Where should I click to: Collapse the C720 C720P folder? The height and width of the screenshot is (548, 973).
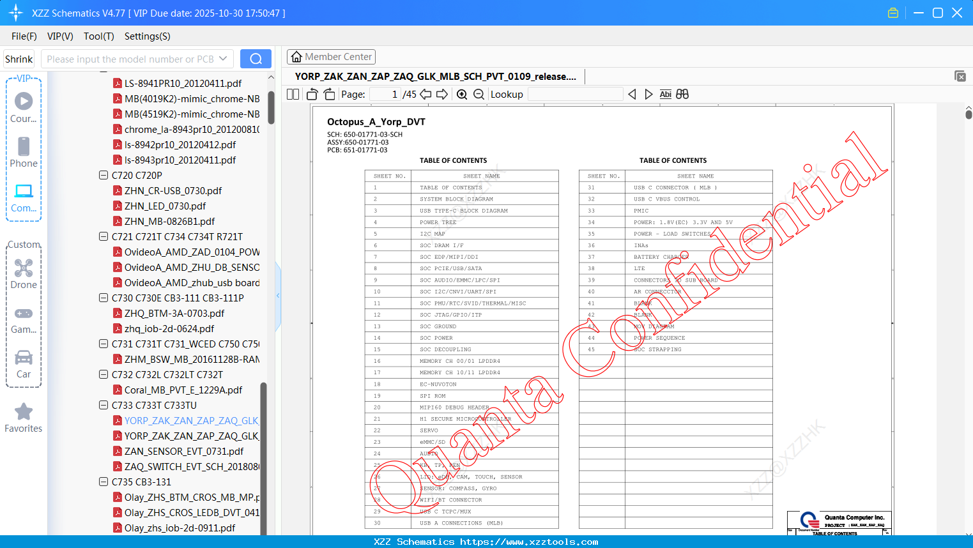103,175
